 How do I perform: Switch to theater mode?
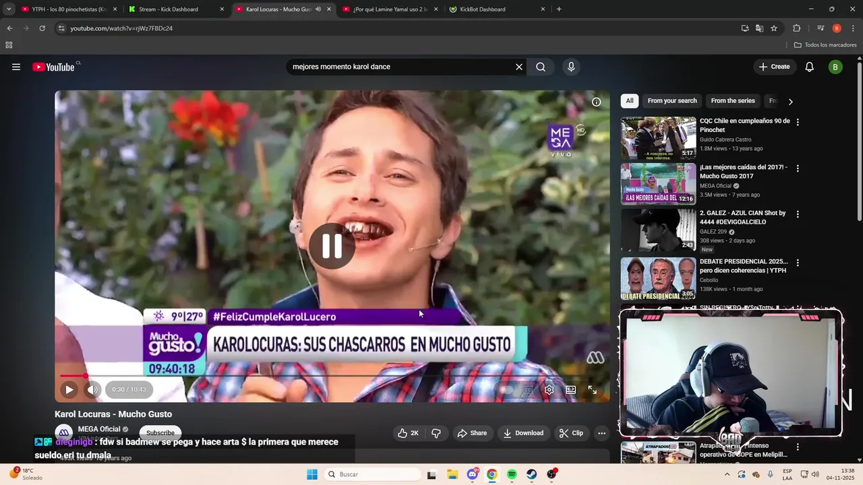[571, 389]
